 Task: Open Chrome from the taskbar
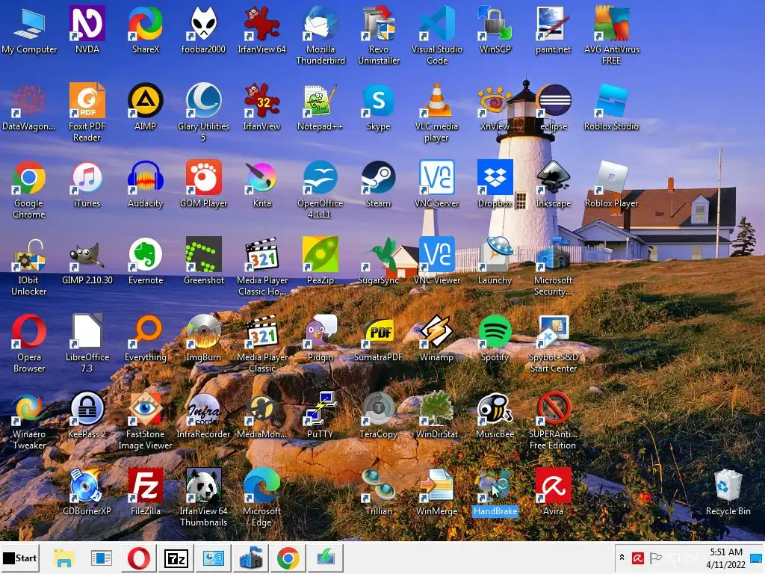pyautogui.click(x=288, y=558)
